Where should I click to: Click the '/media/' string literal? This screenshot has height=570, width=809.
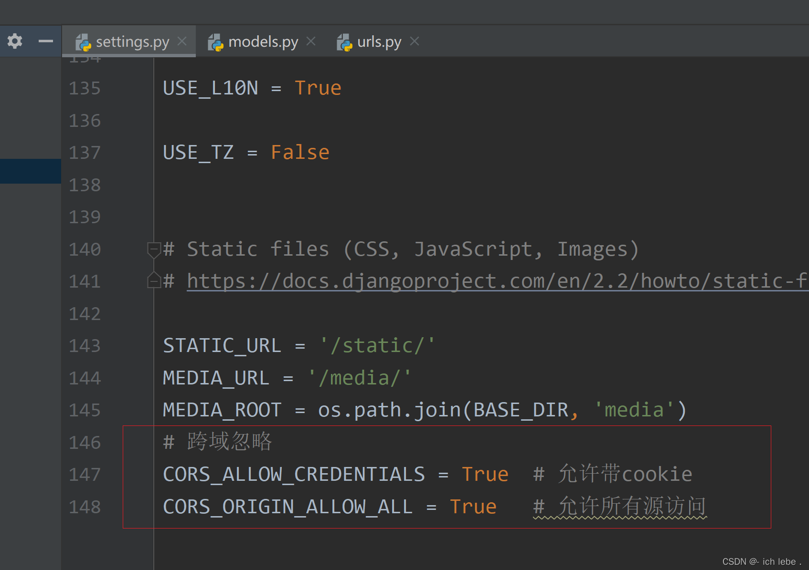tap(359, 378)
